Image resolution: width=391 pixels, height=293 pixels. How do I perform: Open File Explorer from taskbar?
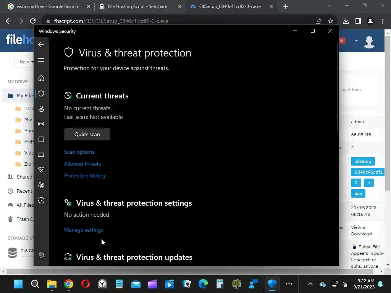tap(52, 284)
